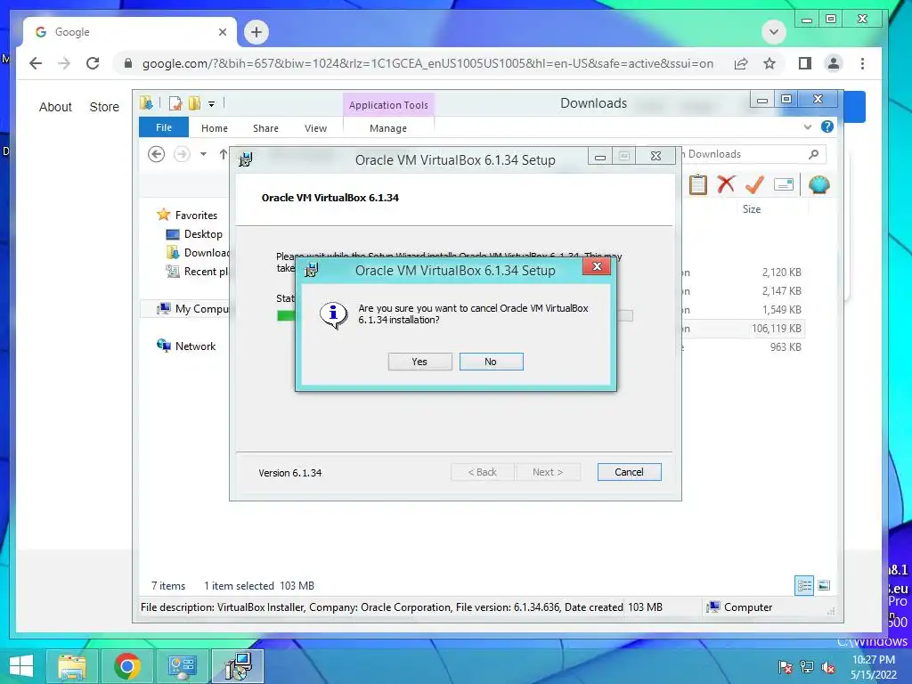The width and height of the screenshot is (912, 684).
Task: Click the folder icon in the Explorer quick access toolbar
Action: 146,103
